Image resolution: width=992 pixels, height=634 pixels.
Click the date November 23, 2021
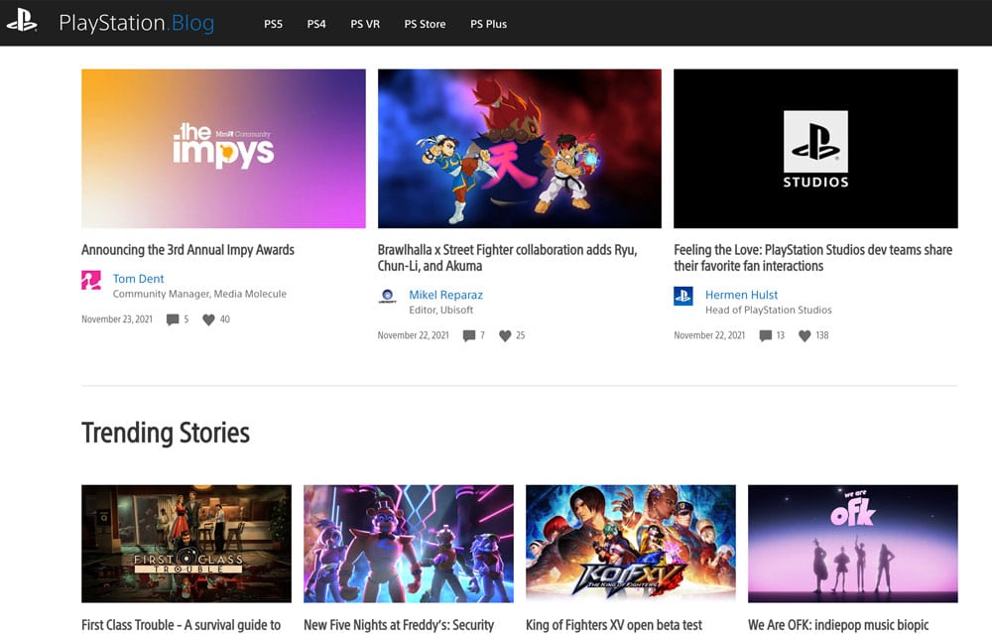click(x=117, y=319)
